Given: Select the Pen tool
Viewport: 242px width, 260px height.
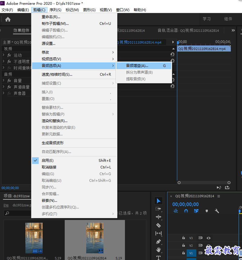Looking at the screenshot, I should (x=159, y=242).
